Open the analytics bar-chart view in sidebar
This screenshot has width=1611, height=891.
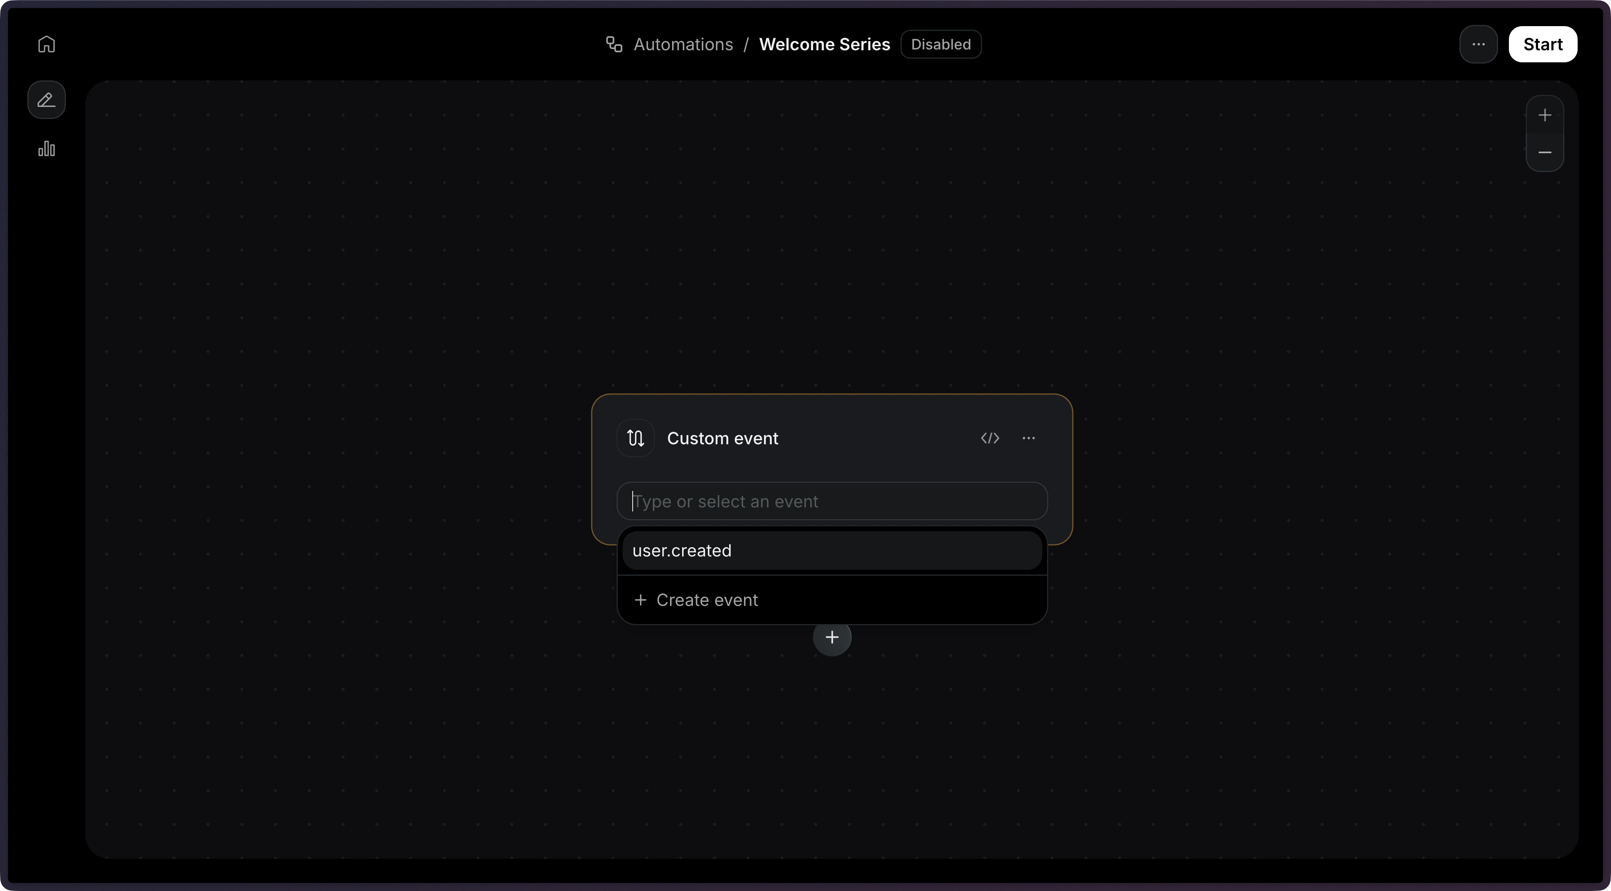pos(46,149)
